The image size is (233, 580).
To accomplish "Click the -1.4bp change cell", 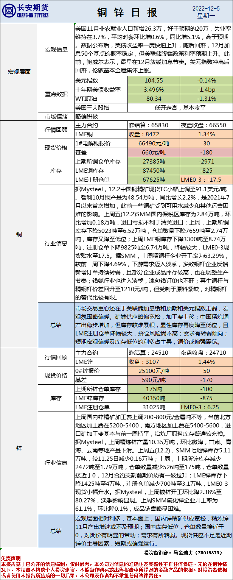I will coord(206,90).
